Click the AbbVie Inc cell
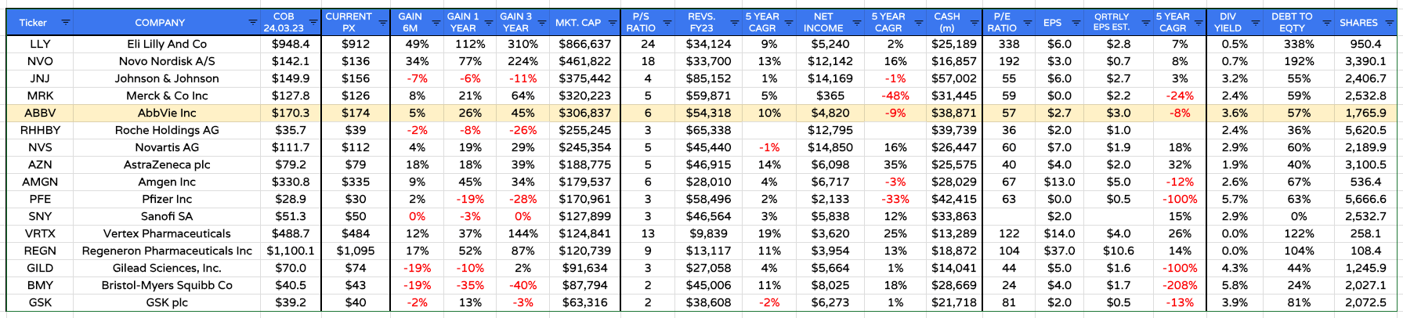The height and width of the screenshot is (318, 1403). pyautogui.click(x=168, y=113)
